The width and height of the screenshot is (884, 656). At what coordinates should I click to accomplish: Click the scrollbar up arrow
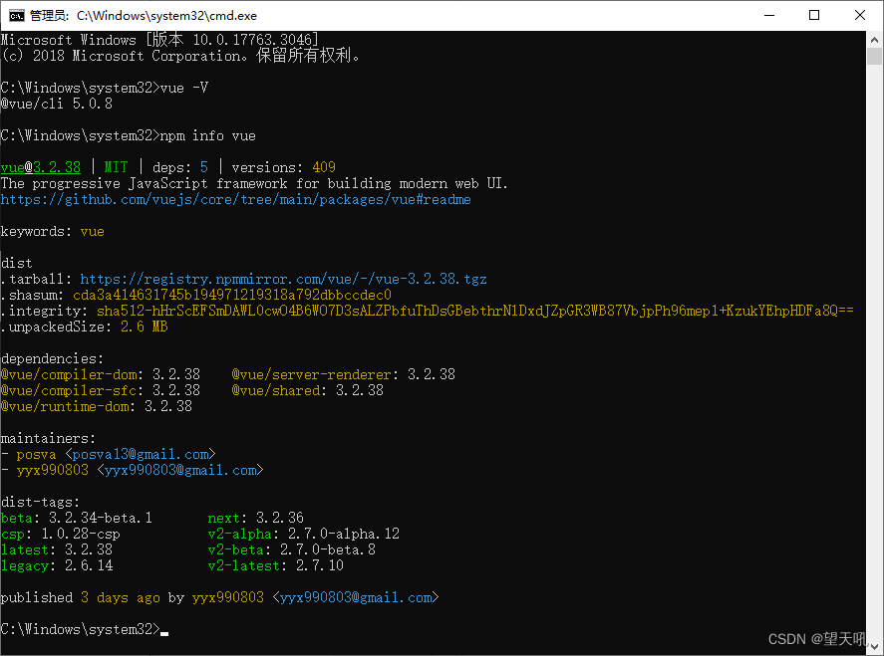point(874,40)
